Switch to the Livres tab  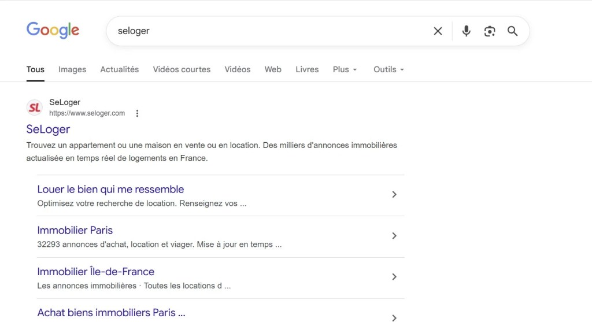307,69
